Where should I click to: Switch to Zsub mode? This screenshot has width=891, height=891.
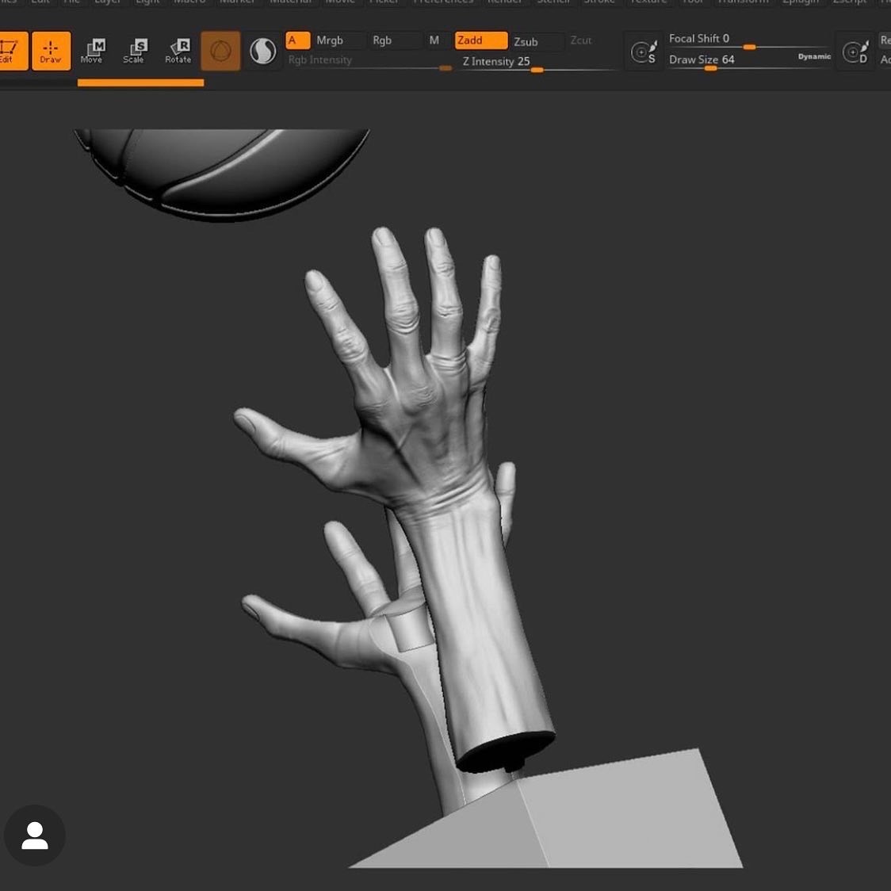point(526,41)
